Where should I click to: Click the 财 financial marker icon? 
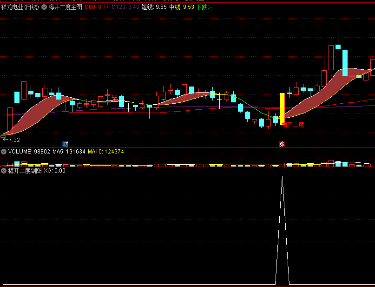(65, 144)
